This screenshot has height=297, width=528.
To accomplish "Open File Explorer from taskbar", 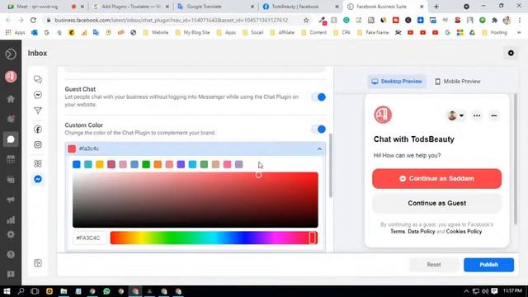I will [x=64, y=291].
